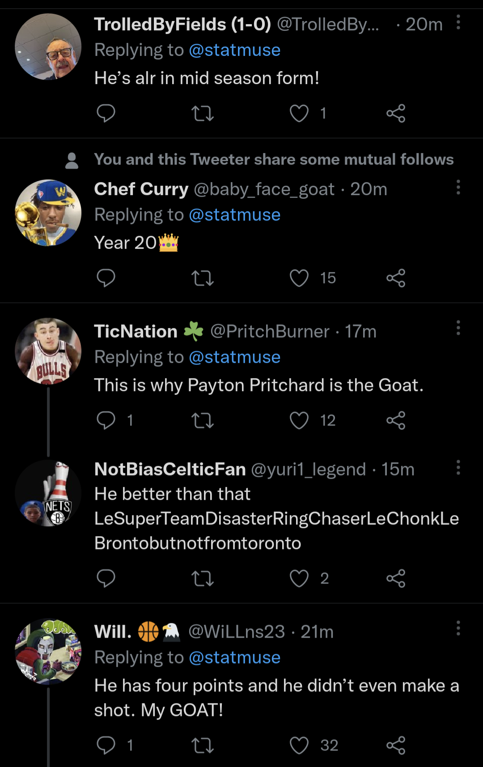Like Chef Curry's tweet with 15 likes
This screenshot has height=767, width=483.
pyautogui.click(x=299, y=278)
